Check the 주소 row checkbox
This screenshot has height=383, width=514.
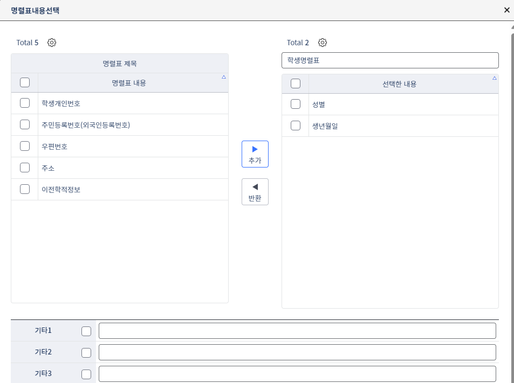(25, 168)
